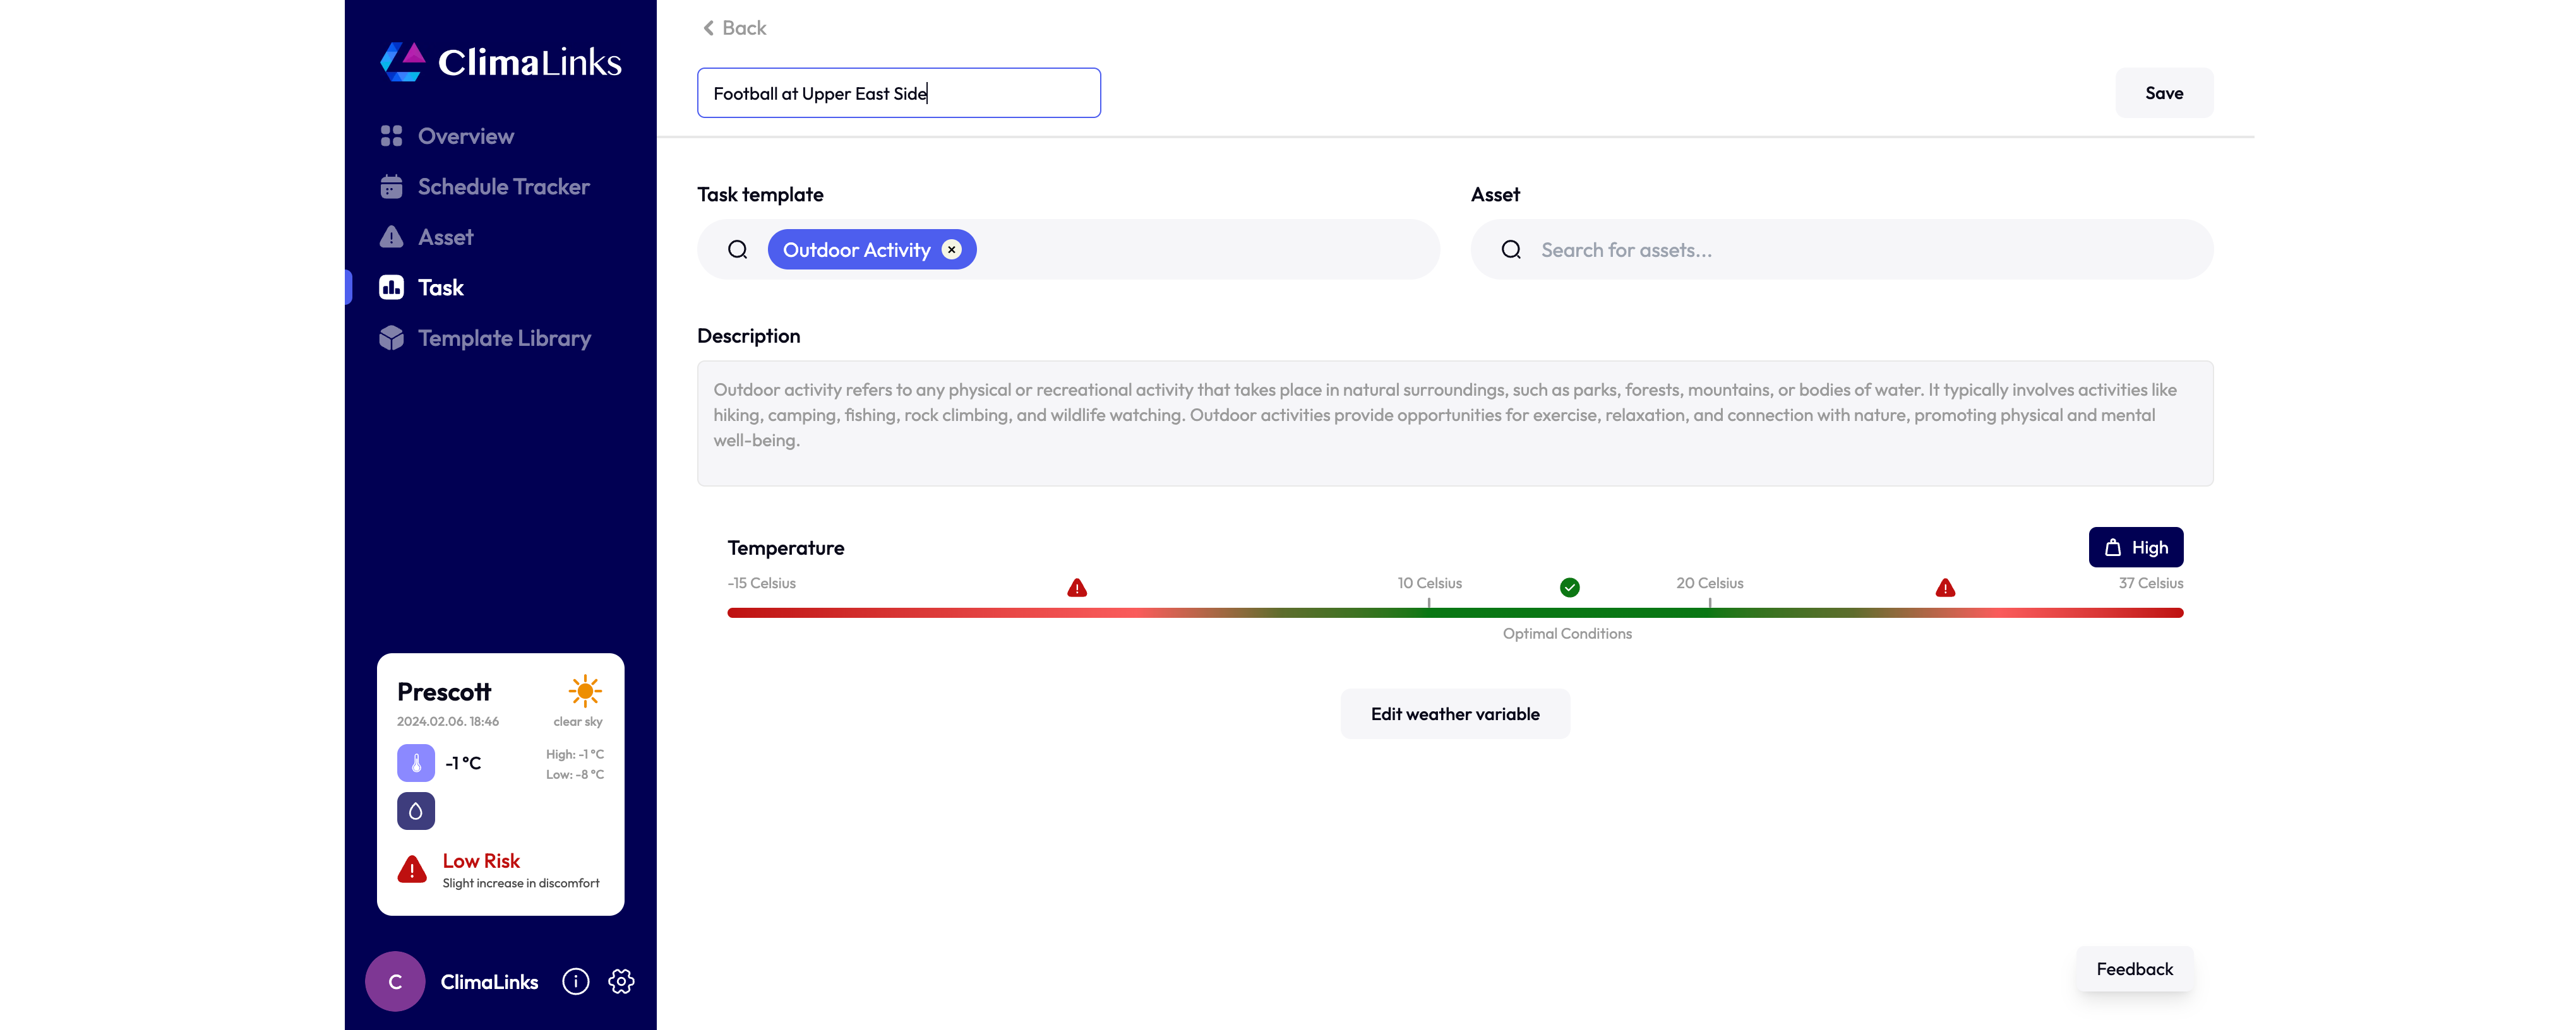The height and width of the screenshot is (1030, 2576).
Task: Click the thermometer icon in weather card
Action: click(416, 763)
